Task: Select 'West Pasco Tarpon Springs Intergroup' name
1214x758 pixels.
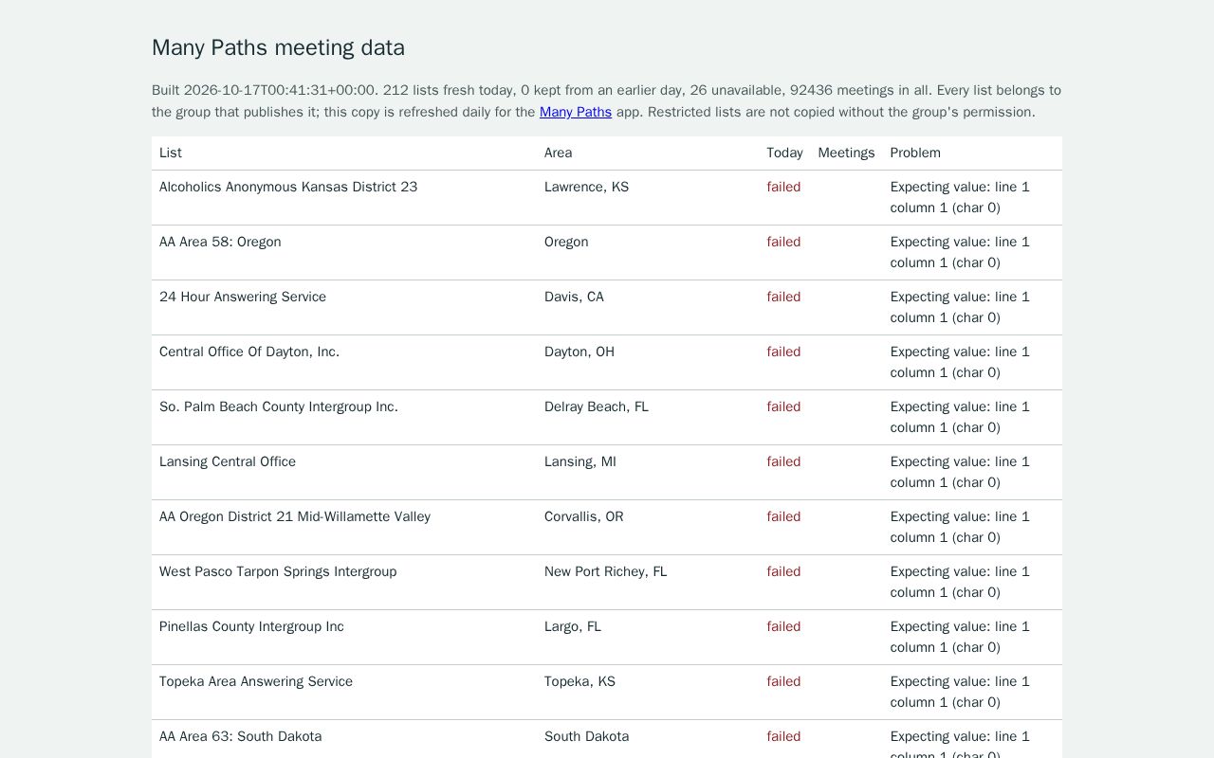Action: 278,571
